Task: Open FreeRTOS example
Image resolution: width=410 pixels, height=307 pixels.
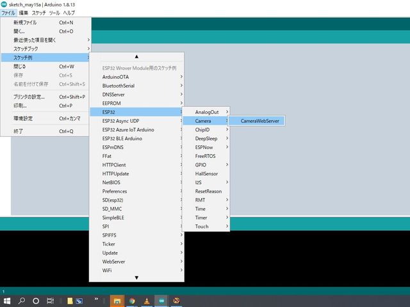Action: [206, 156]
